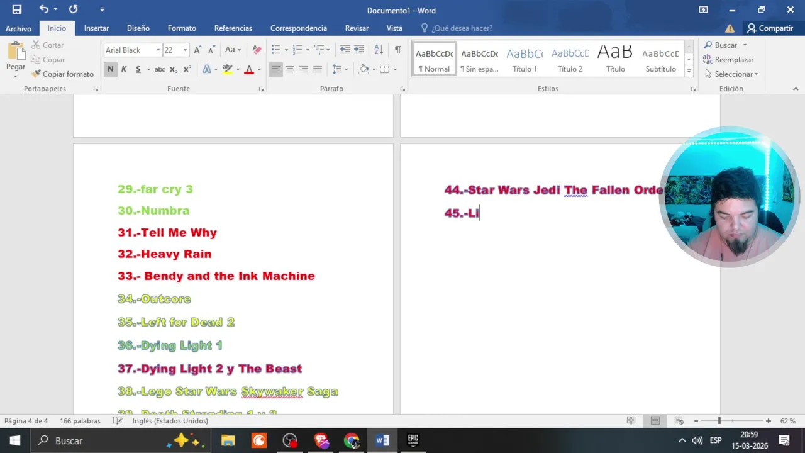Toggle underline (S) formatting
The width and height of the screenshot is (805, 453).
click(x=138, y=69)
